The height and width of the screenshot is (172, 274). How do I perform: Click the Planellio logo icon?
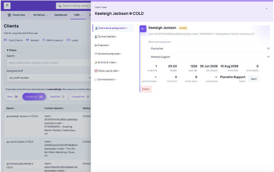tap(7, 6)
